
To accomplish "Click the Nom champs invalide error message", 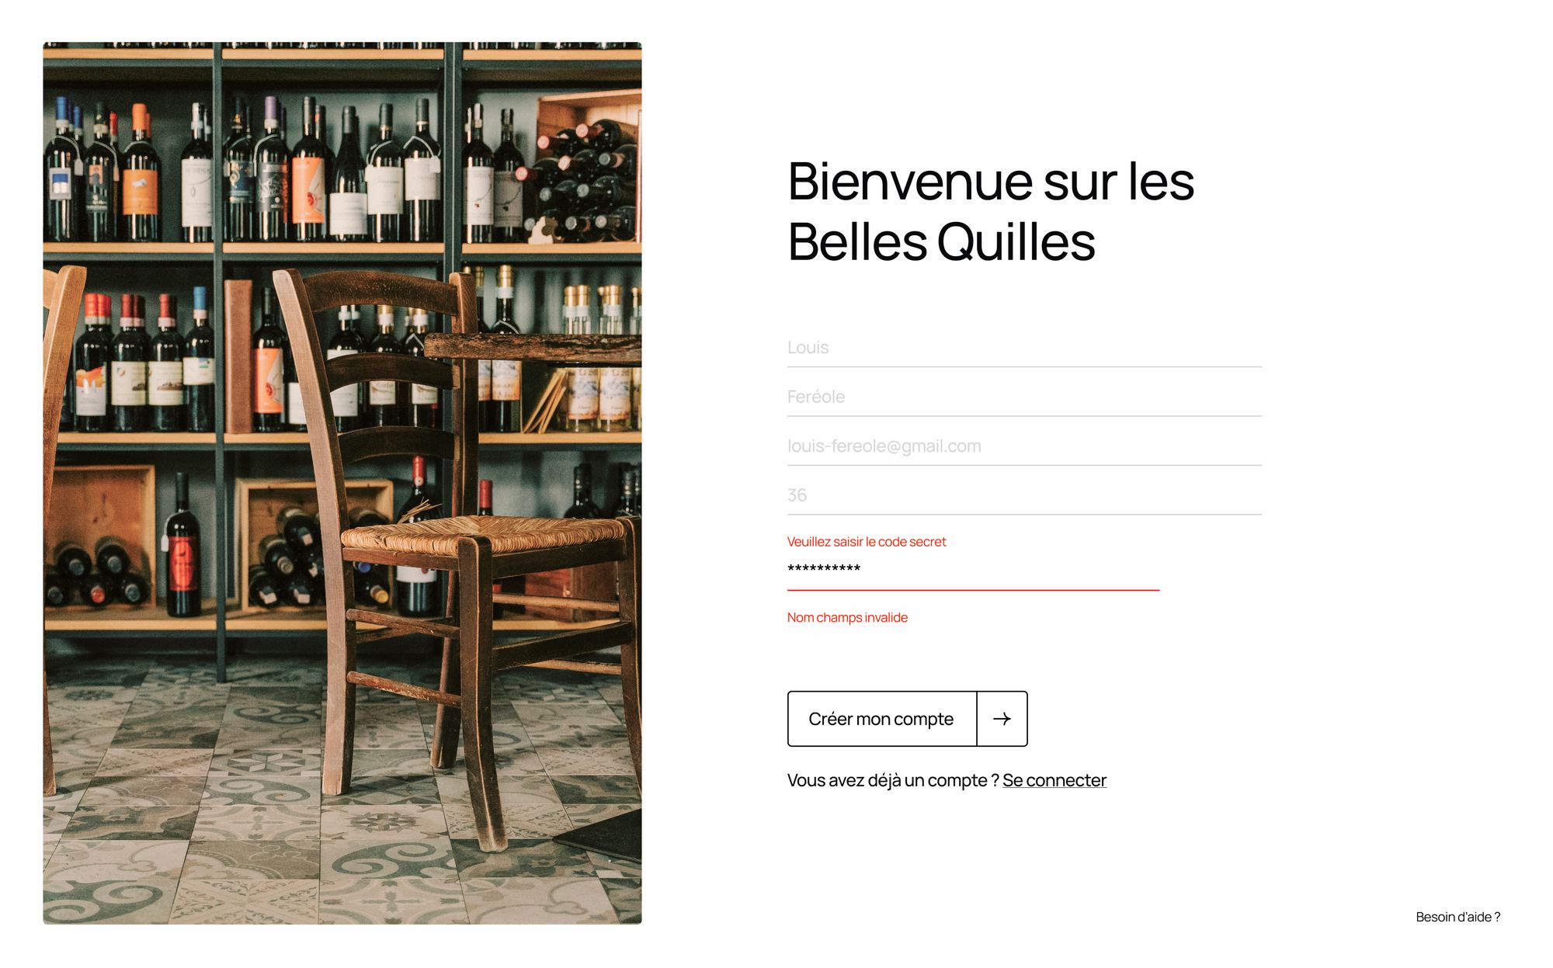I will [x=847, y=618].
